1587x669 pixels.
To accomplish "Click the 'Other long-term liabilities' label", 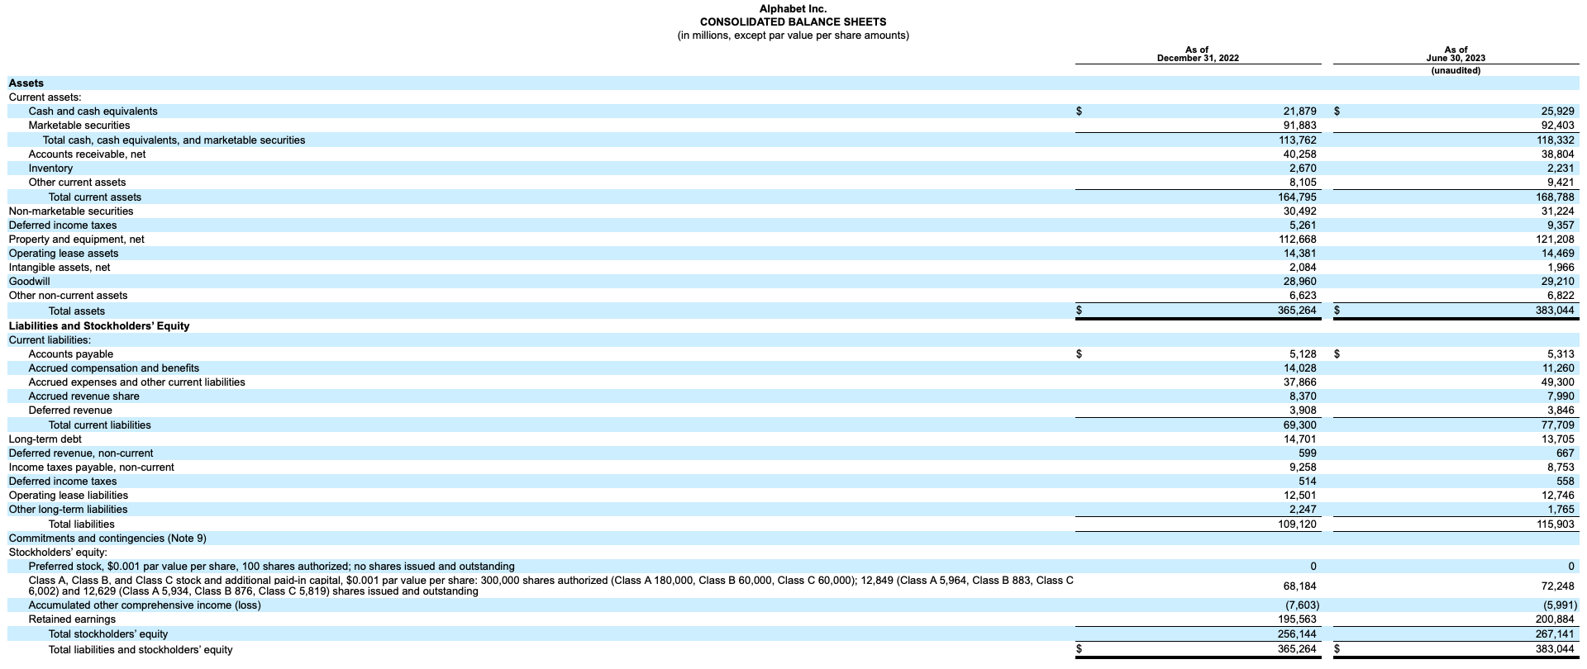I will point(68,510).
